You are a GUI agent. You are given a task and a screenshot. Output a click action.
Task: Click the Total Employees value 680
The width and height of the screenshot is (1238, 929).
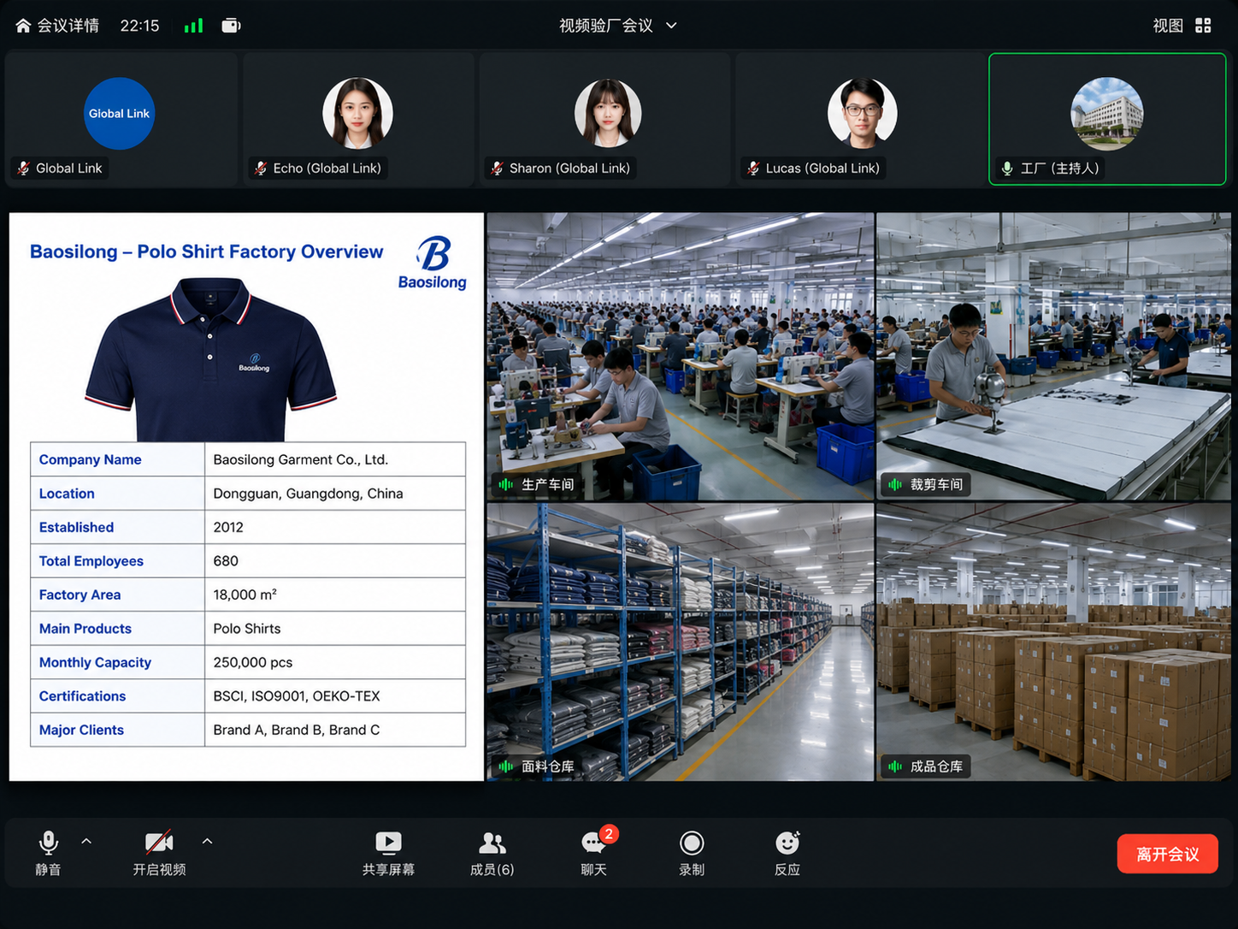click(335, 561)
